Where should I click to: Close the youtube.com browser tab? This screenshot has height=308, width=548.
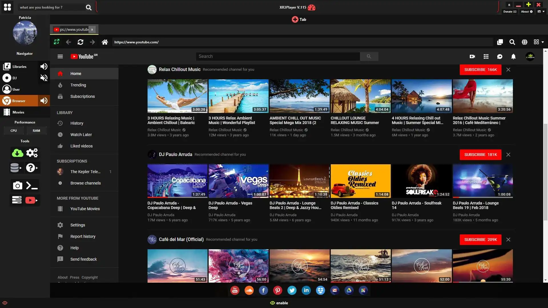click(92, 29)
